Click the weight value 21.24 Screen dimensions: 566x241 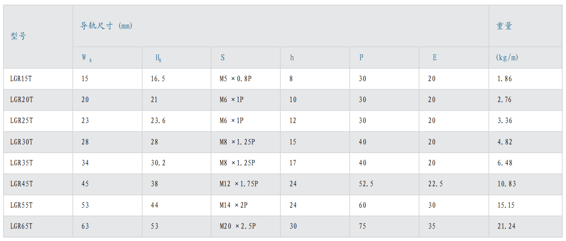pyautogui.click(x=506, y=226)
